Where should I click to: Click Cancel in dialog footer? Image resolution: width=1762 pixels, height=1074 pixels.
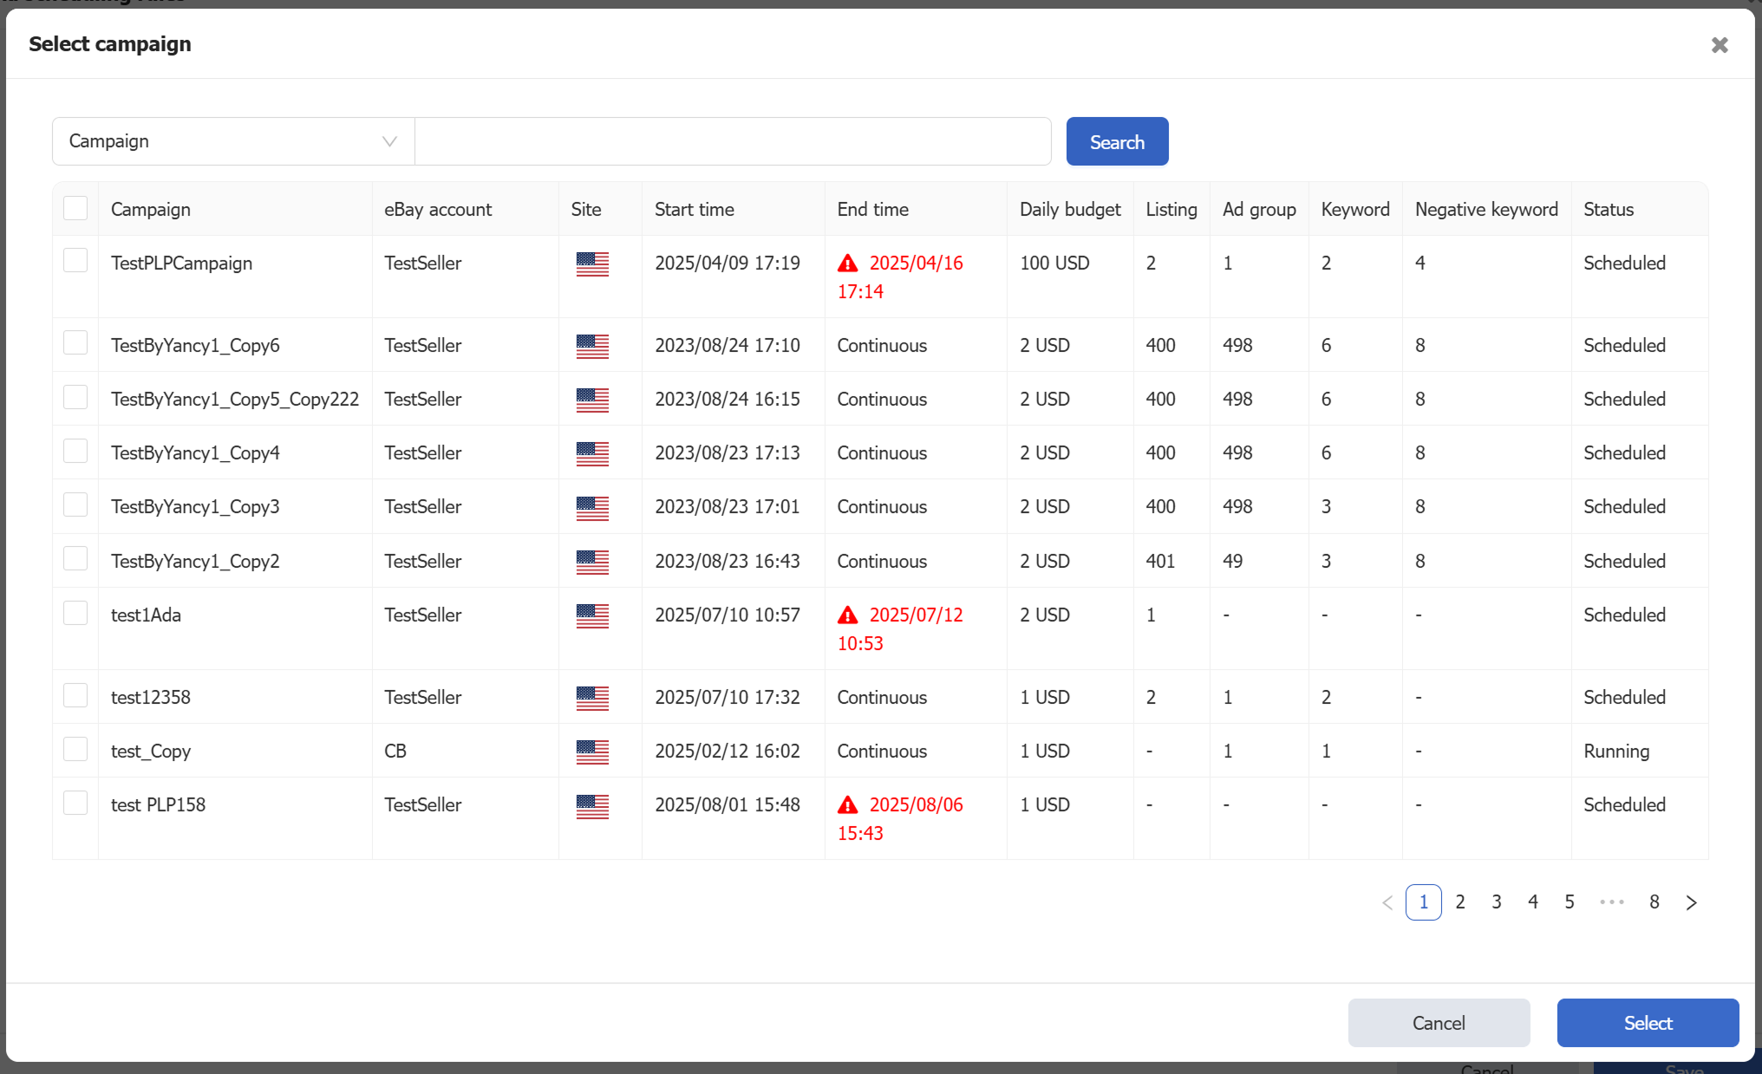pyautogui.click(x=1439, y=1023)
